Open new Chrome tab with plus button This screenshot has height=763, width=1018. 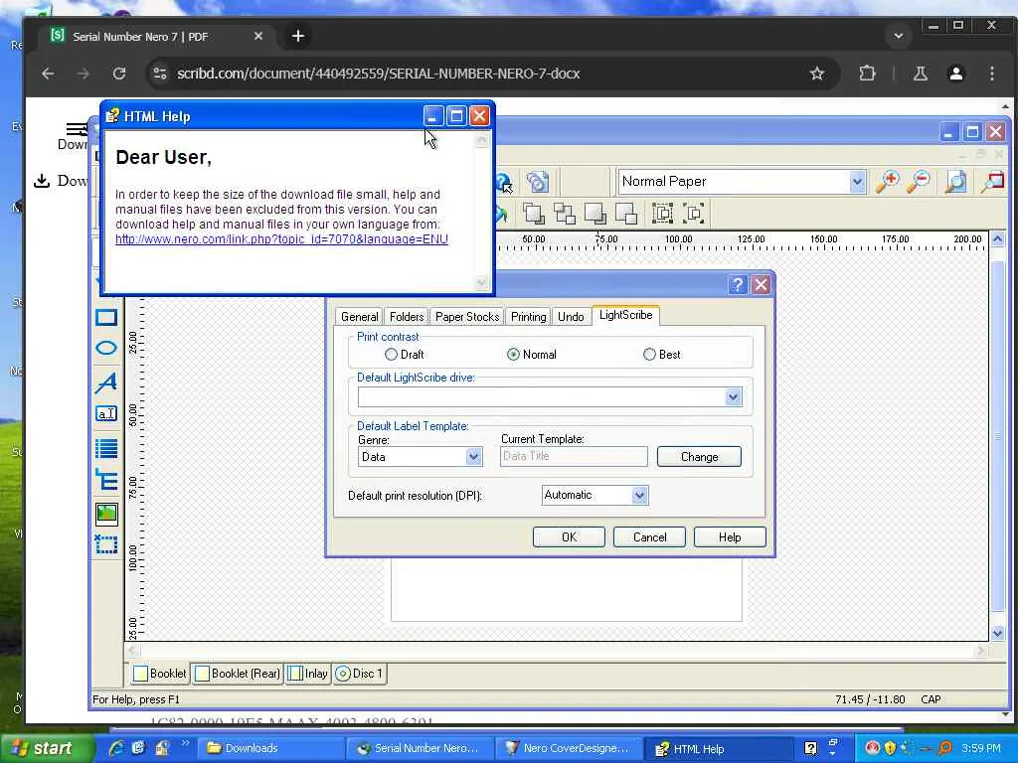(x=298, y=37)
